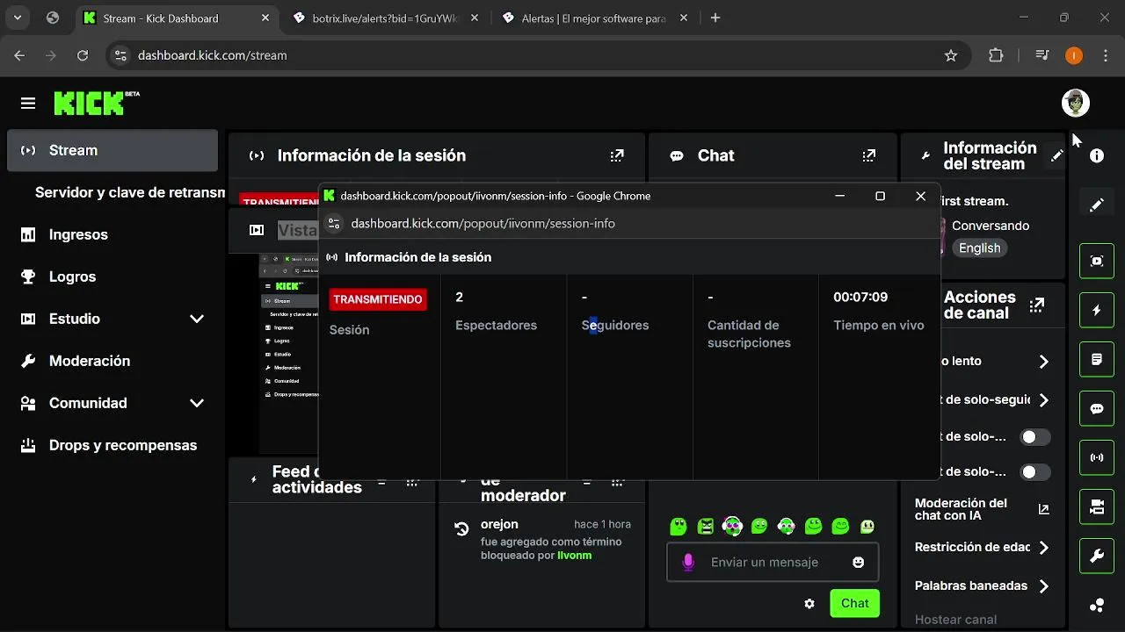Open Chrome media controls icon
Image resolution: width=1125 pixels, height=632 pixels.
pos(1042,55)
